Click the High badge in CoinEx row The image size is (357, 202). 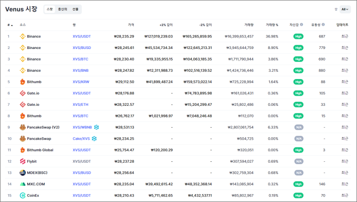(x=298, y=196)
